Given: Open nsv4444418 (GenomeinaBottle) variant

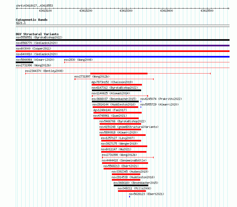Looking at the screenshot, I should [x=124, y=160].
